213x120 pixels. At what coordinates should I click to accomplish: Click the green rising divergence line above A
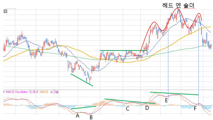[x=84, y=107]
